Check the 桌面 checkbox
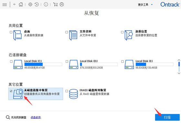This screenshot has height=123, width=181. pyautogui.click(x=11, y=32)
